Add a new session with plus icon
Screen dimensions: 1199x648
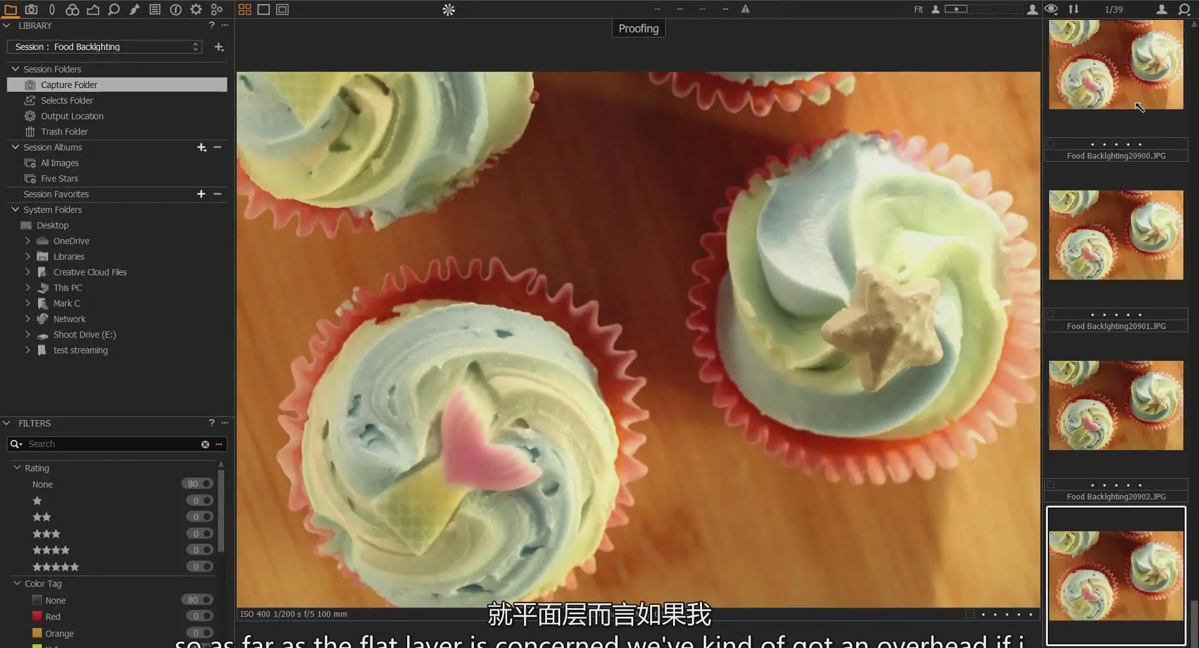pos(219,47)
